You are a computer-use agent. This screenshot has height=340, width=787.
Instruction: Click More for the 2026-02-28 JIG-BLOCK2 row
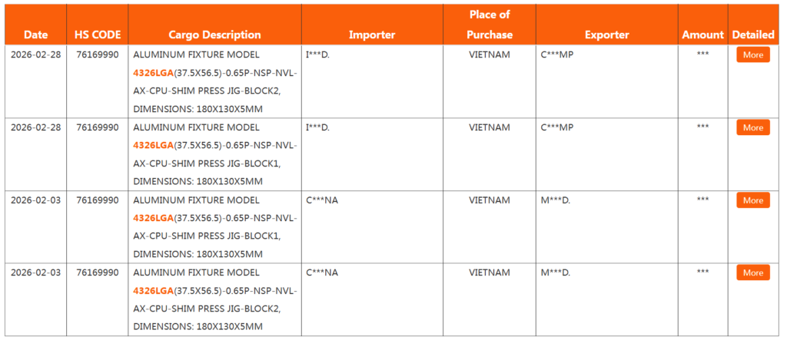(752, 55)
